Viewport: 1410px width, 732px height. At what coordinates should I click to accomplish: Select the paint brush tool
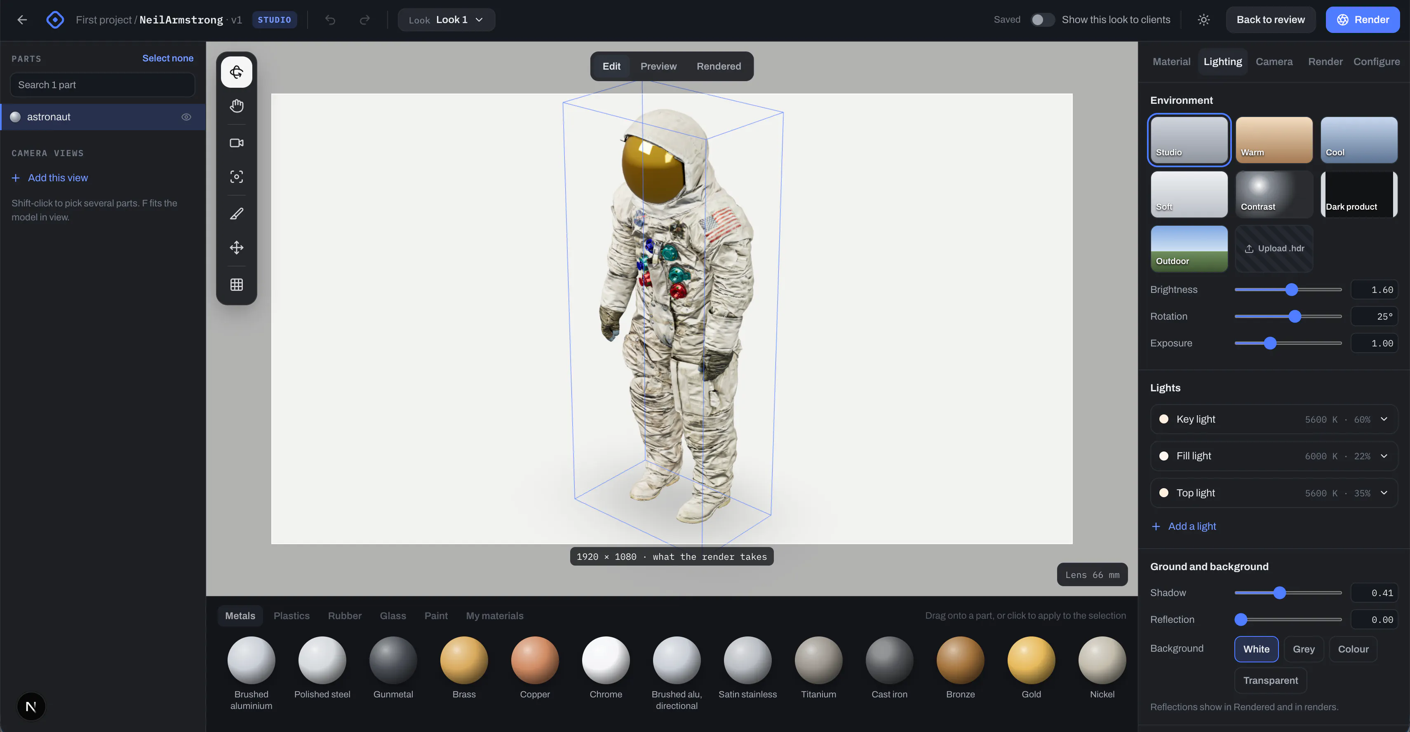[237, 213]
